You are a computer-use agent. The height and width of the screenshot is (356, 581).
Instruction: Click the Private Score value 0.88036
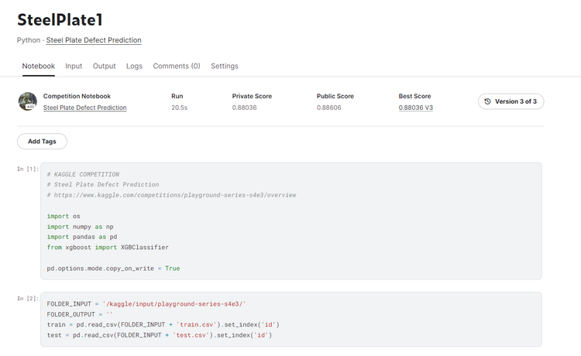click(x=245, y=108)
